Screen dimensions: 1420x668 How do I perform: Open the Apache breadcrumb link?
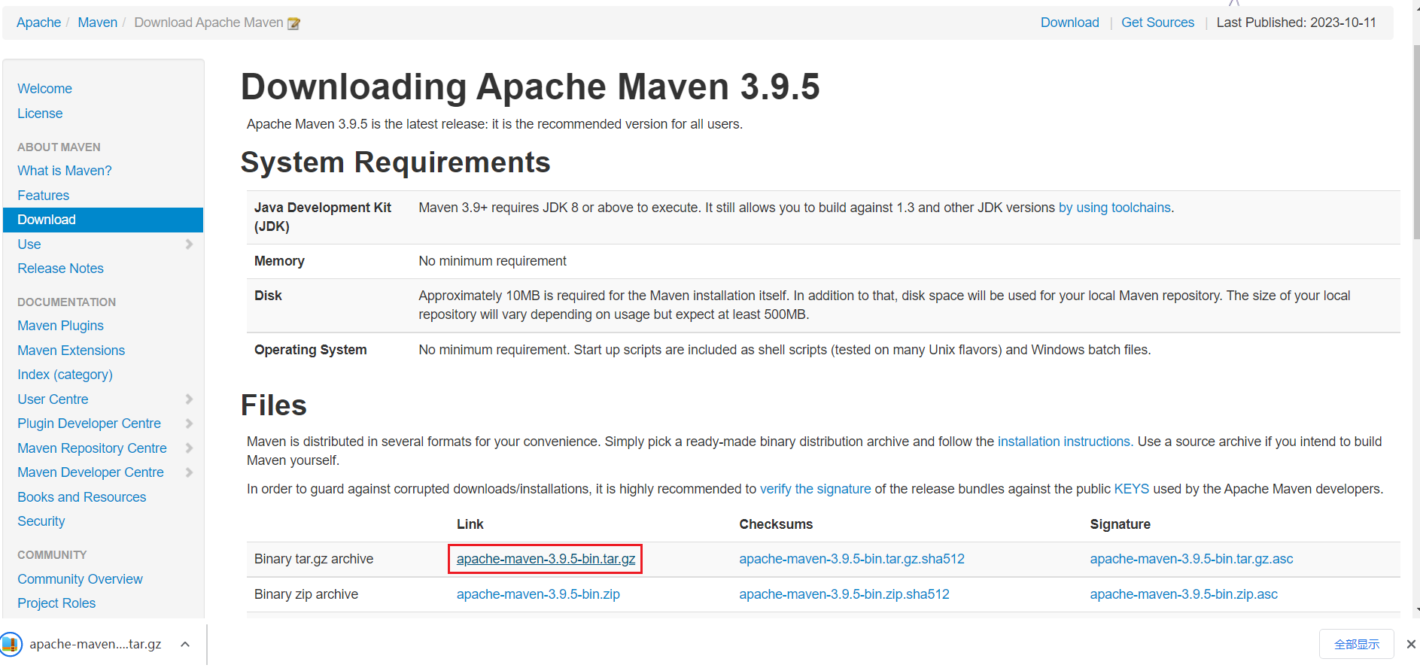[38, 23]
